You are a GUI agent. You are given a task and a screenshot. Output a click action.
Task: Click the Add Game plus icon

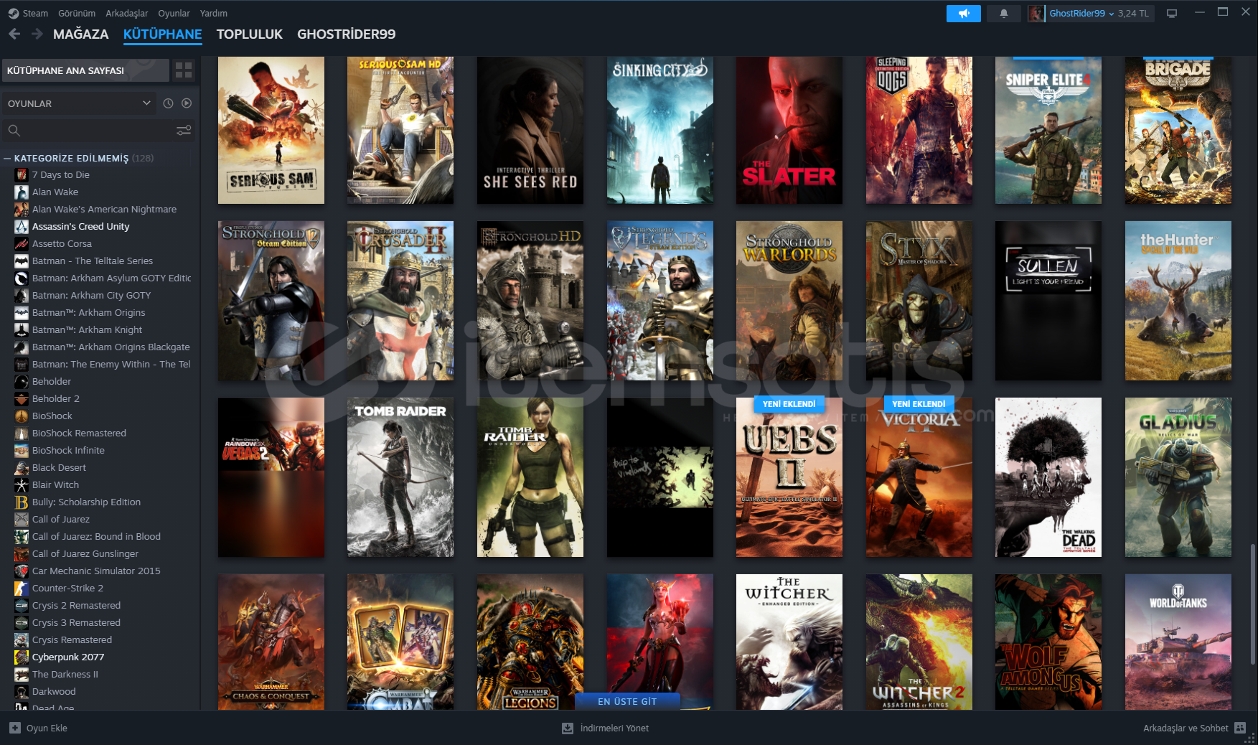[x=15, y=728]
